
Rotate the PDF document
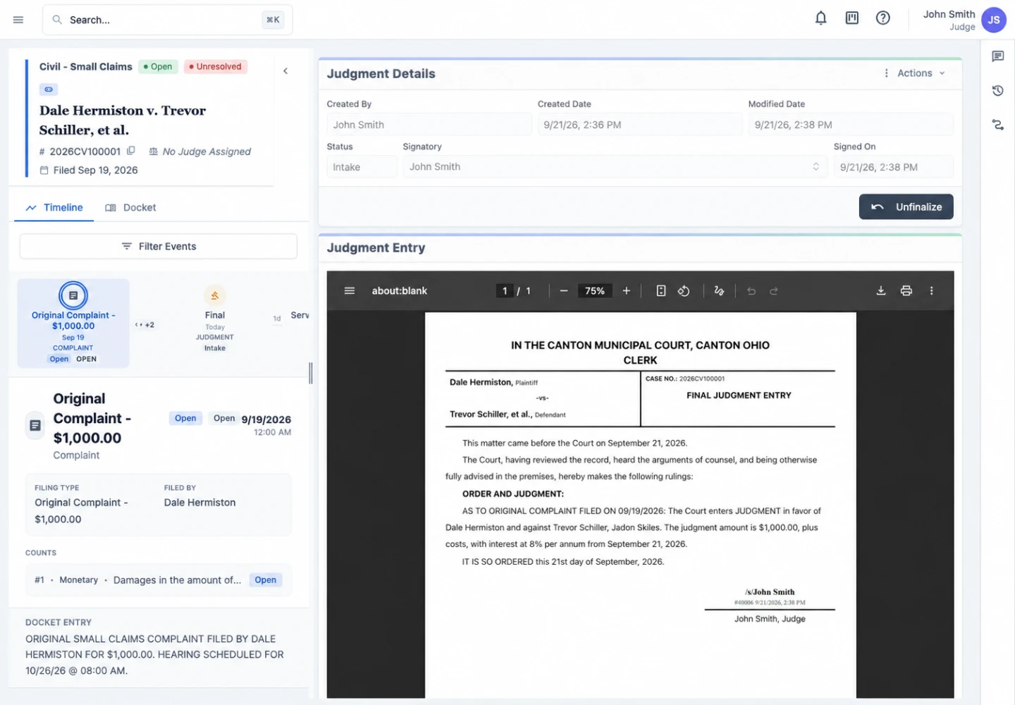tap(684, 290)
